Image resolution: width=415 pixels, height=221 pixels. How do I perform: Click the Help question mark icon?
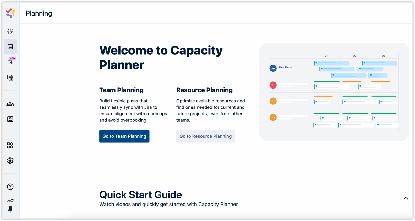(x=10, y=187)
